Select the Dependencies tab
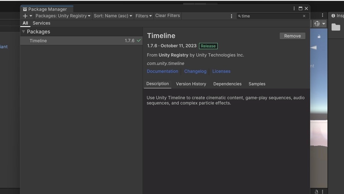 [x=227, y=84]
